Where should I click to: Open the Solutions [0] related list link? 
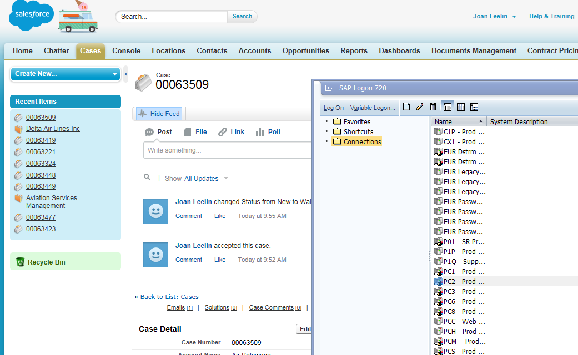click(221, 307)
